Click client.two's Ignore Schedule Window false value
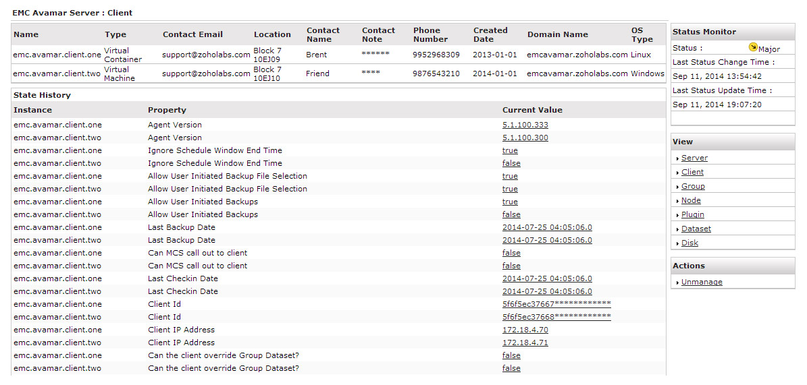 (511, 163)
